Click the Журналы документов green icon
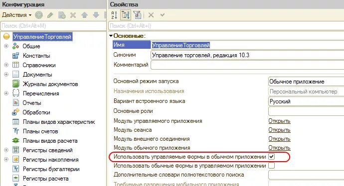Screen dimensions: 344x186 15,84
